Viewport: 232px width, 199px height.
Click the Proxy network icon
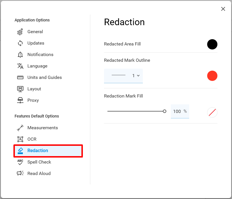(x=20, y=100)
